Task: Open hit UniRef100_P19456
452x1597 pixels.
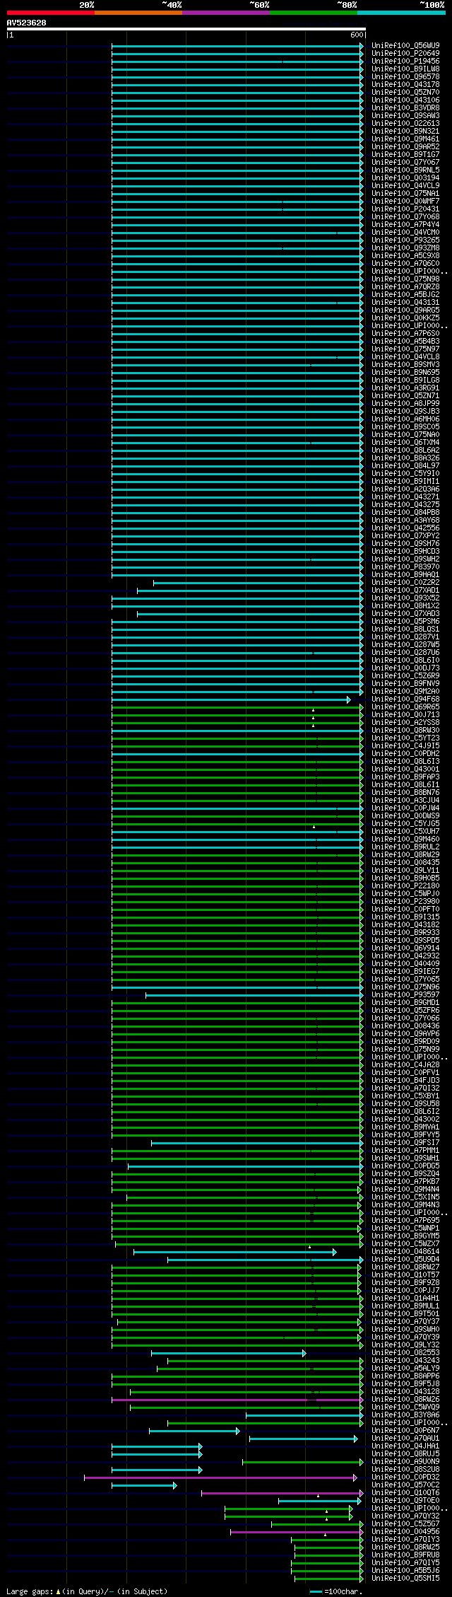Action: click(x=405, y=61)
